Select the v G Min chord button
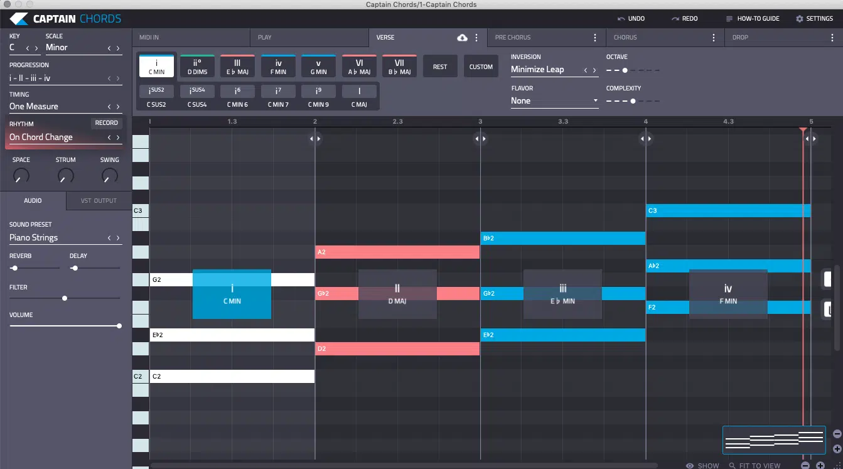 (x=318, y=67)
